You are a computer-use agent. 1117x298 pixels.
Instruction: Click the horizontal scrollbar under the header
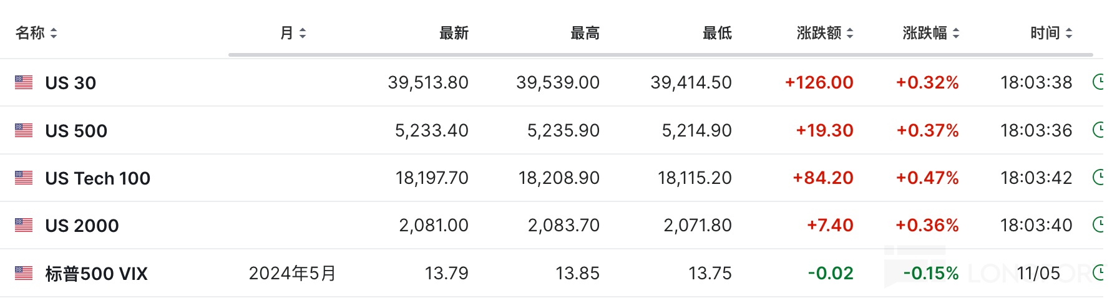click(660, 55)
